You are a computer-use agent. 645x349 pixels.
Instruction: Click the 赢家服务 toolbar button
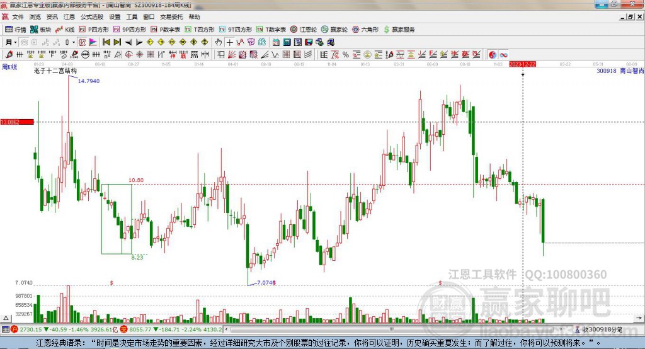click(x=399, y=30)
